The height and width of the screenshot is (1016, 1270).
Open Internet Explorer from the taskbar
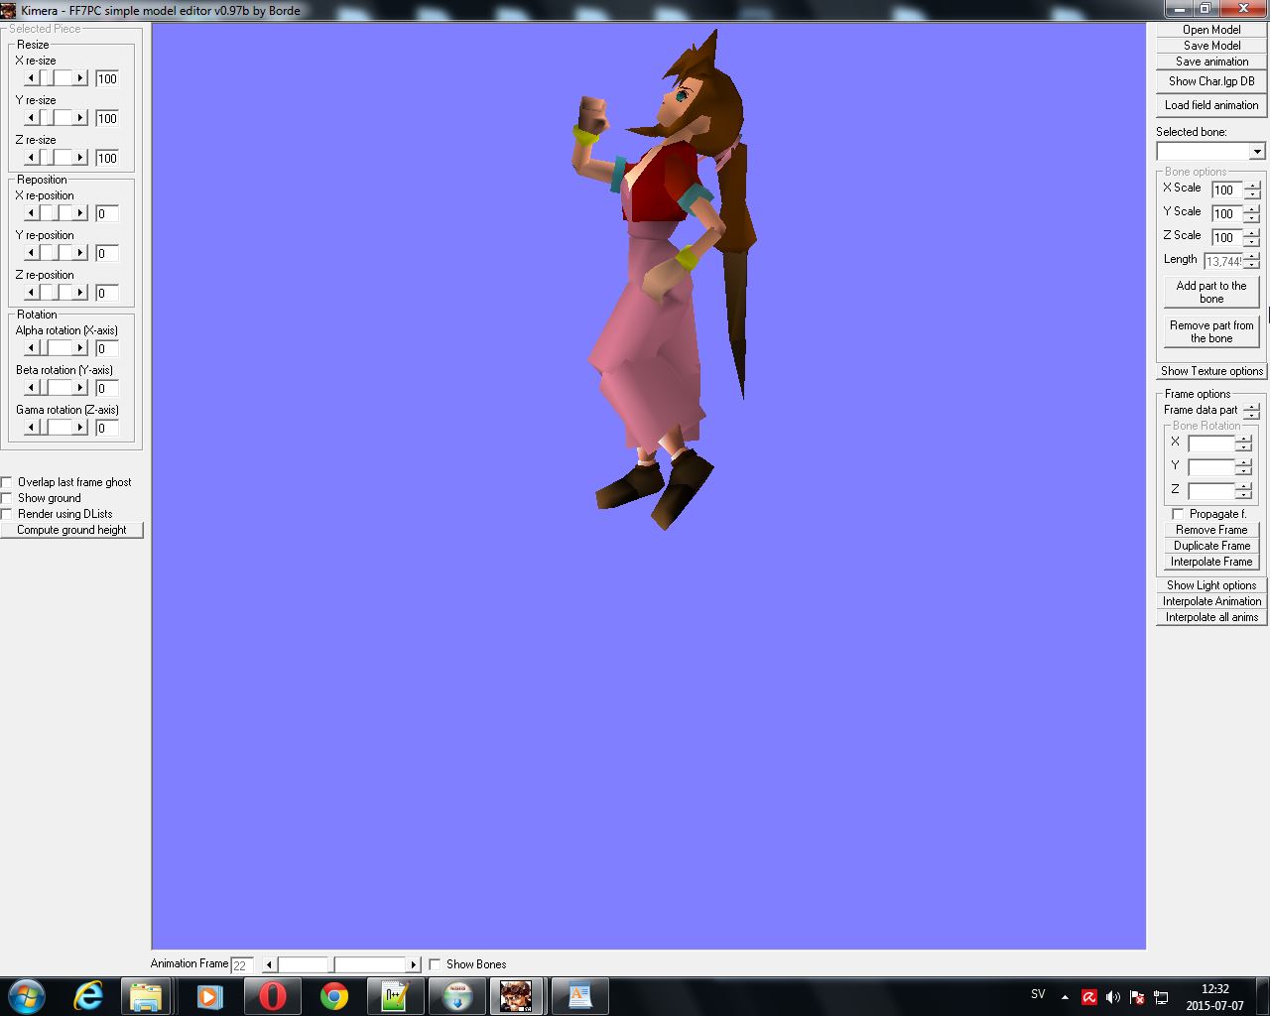click(x=88, y=996)
